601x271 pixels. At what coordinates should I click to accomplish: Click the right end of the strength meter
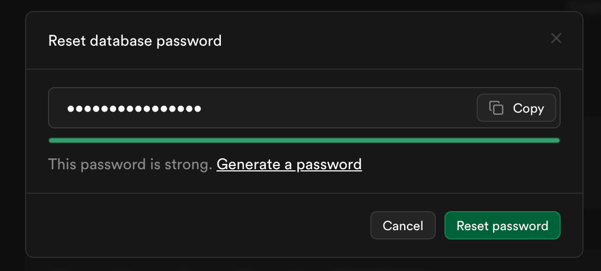555,140
